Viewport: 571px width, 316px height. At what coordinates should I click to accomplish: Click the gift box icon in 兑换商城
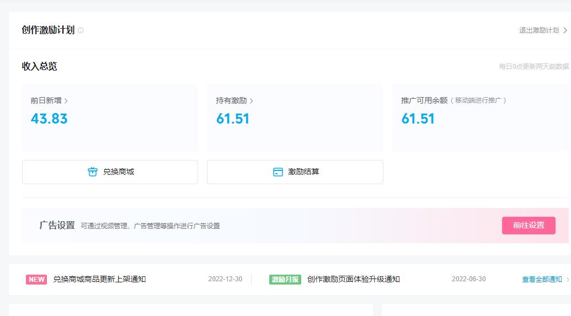click(93, 172)
